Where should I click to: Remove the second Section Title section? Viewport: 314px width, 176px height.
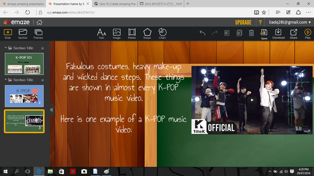point(42,80)
